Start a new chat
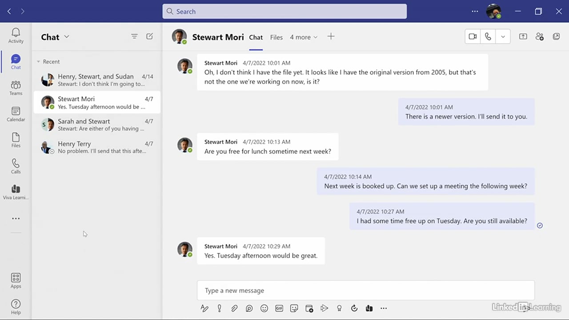The width and height of the screenshot is (569, 320). [x=149, y=36]
